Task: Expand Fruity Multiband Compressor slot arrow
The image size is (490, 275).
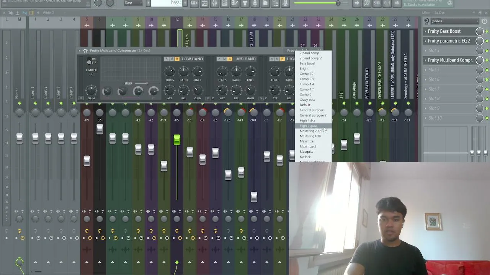Action: (425, 60)
